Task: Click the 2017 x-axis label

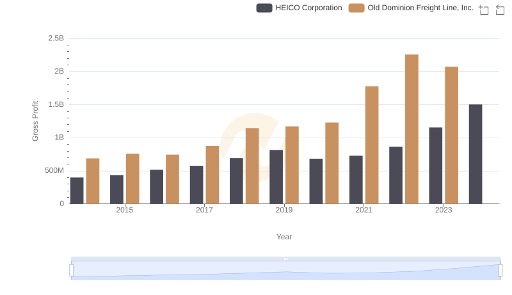Action: point(204,210)
